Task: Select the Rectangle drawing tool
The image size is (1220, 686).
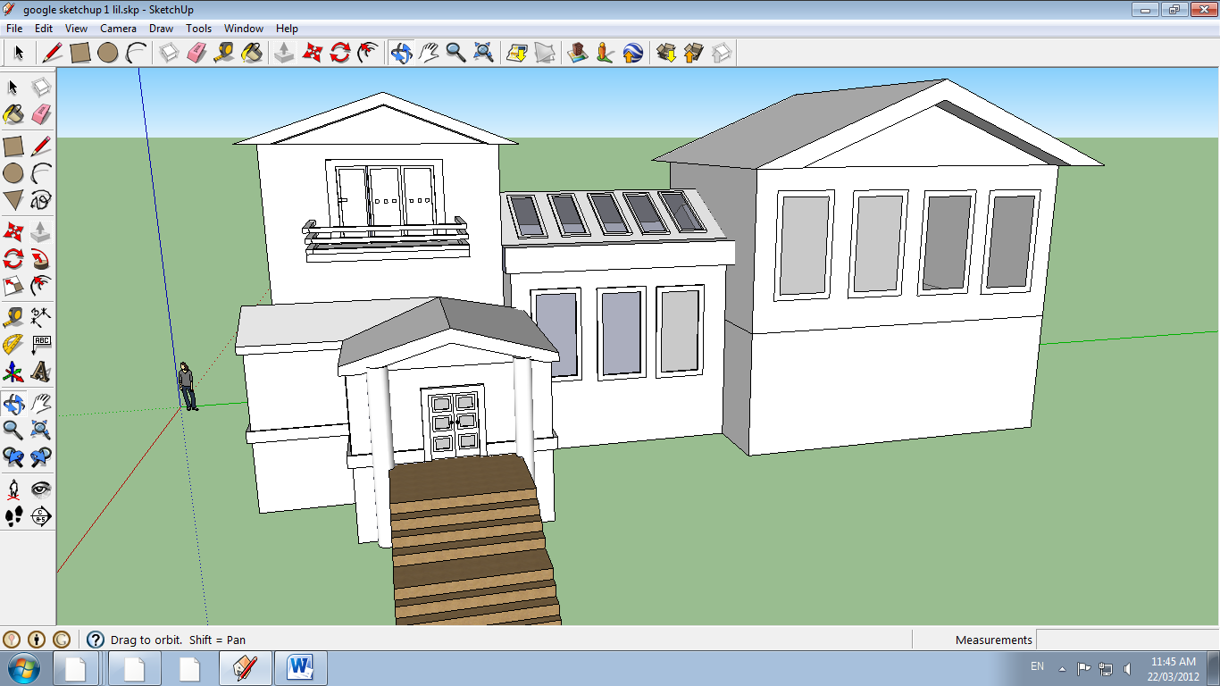Action: 13,146
